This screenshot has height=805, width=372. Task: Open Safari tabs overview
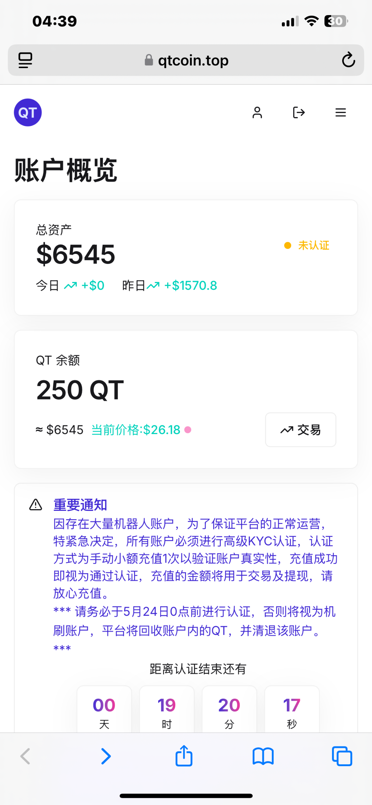point(342,756)
